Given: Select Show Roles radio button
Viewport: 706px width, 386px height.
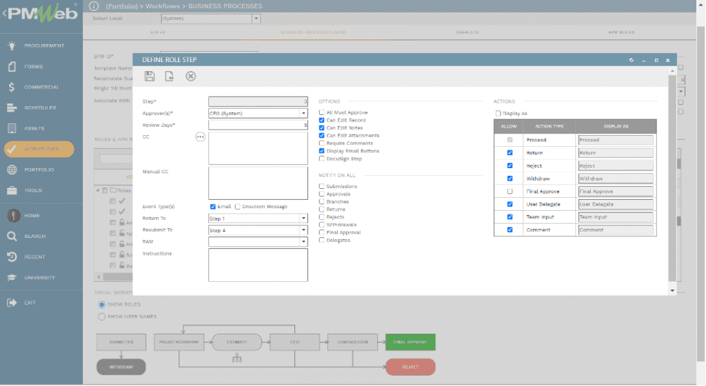Looking at the screenshot, I should 102,305.
